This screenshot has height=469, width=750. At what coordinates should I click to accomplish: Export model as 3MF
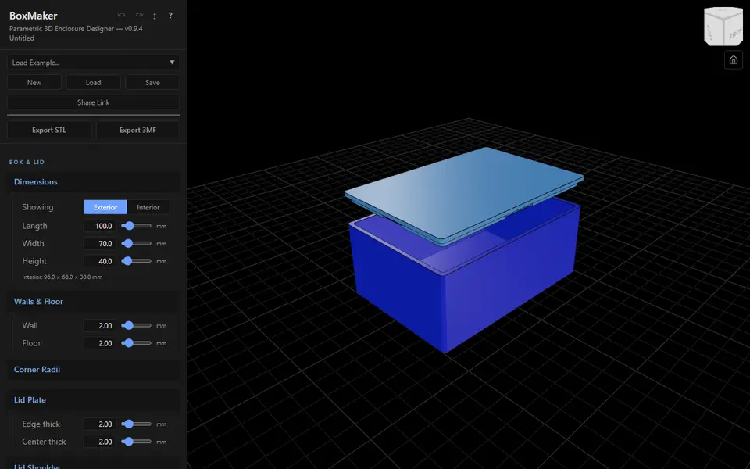(137, 130)
